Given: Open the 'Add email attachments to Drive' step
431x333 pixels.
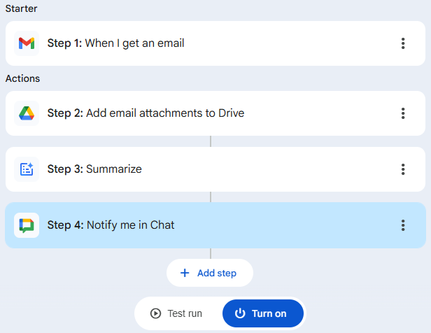Looking at the screenshot, I should [165, 113].
